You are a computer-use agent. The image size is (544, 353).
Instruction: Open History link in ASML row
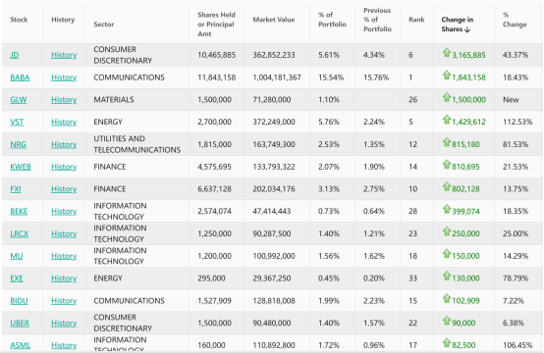(64, 345)
